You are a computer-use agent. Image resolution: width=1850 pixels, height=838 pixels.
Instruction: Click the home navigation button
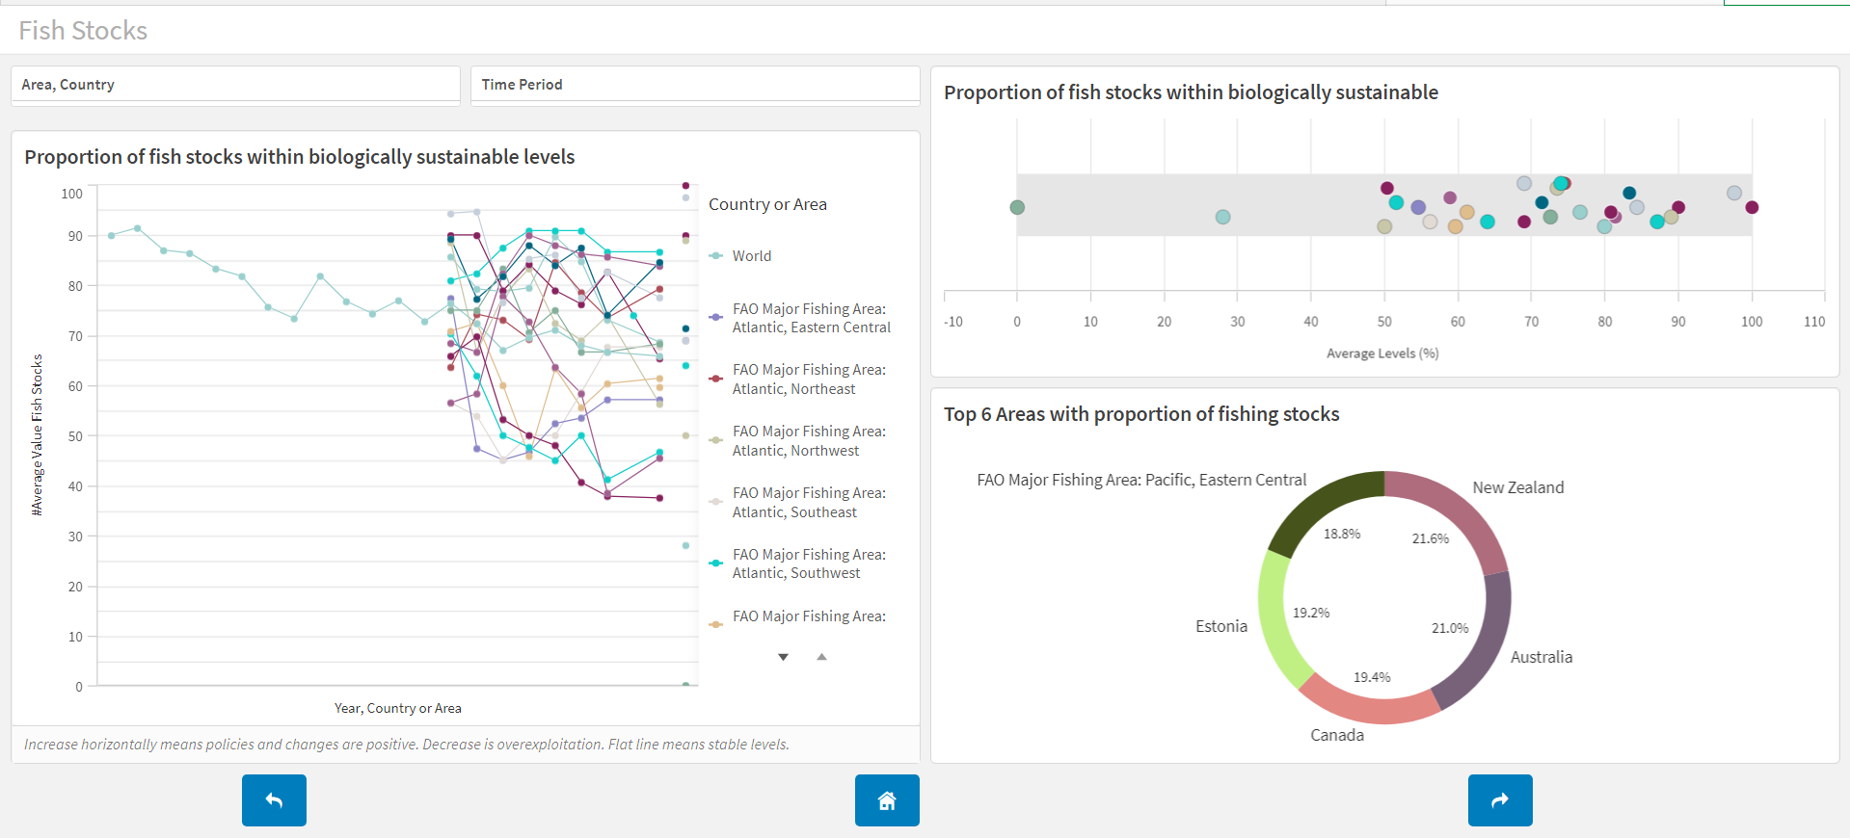887,800
